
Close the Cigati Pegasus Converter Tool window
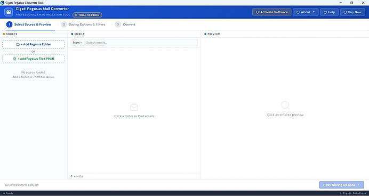click(363, 3)
